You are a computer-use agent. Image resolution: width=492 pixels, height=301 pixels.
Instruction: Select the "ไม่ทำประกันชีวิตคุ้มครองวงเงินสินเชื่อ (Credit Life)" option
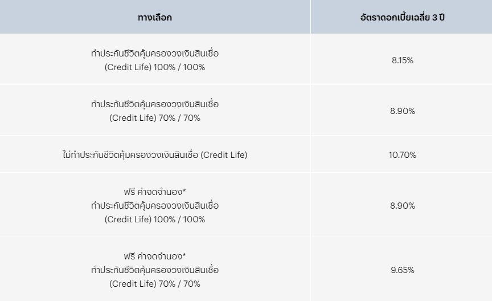pos(155,155)
